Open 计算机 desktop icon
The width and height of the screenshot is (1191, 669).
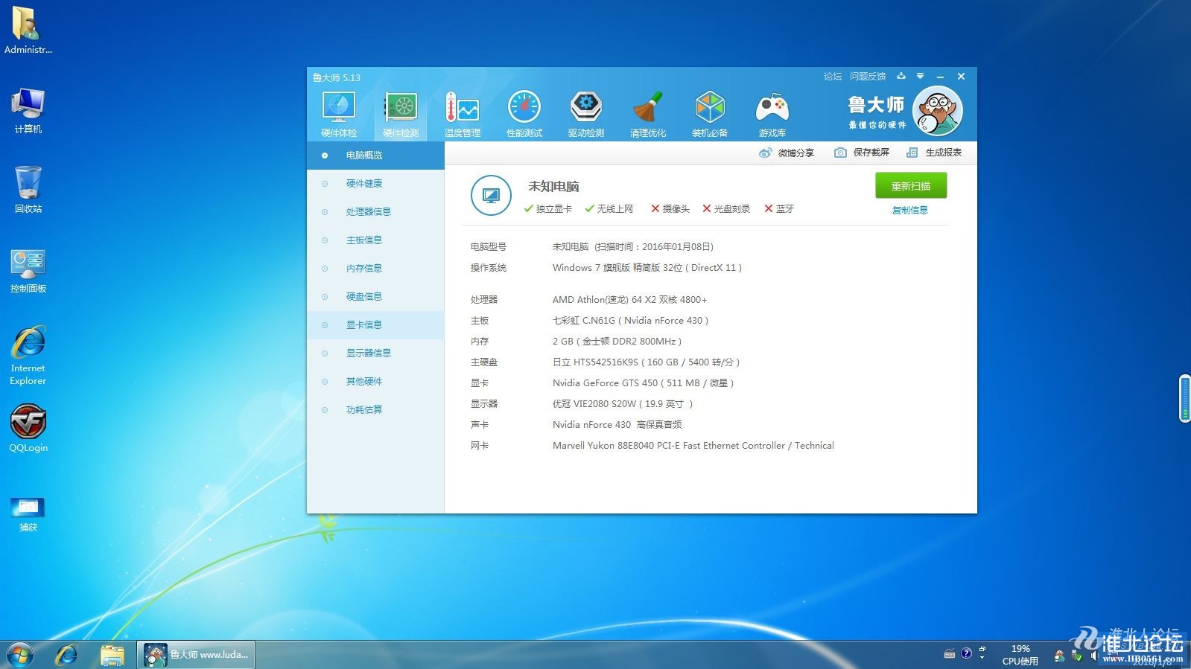(28, 110)
